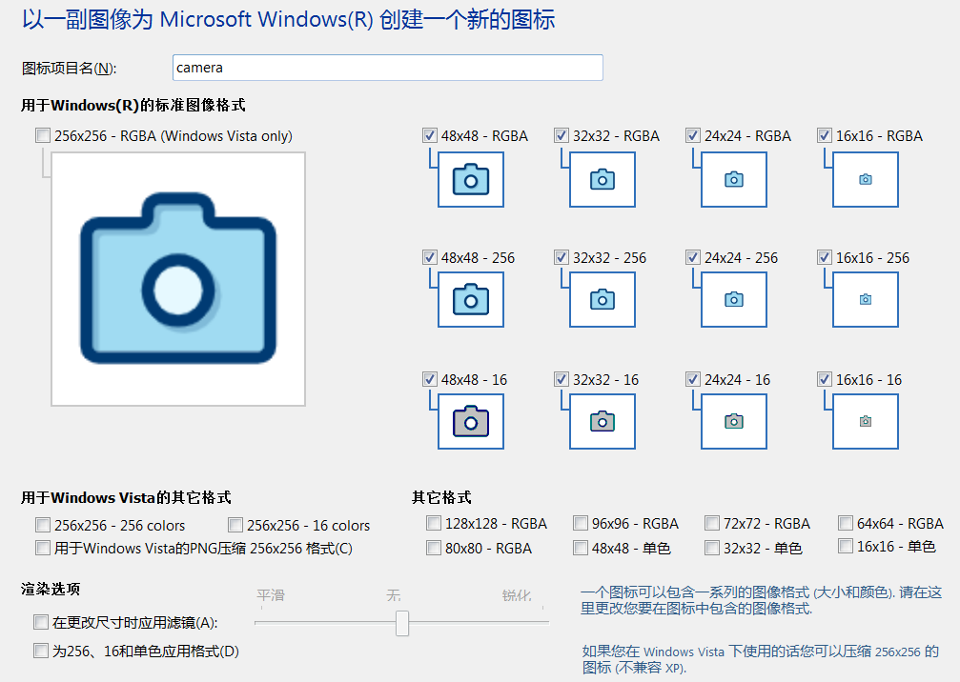Enable the 256x256 - 16 colors format
This screenshot has width=960, height=682.
pos(235,524)
